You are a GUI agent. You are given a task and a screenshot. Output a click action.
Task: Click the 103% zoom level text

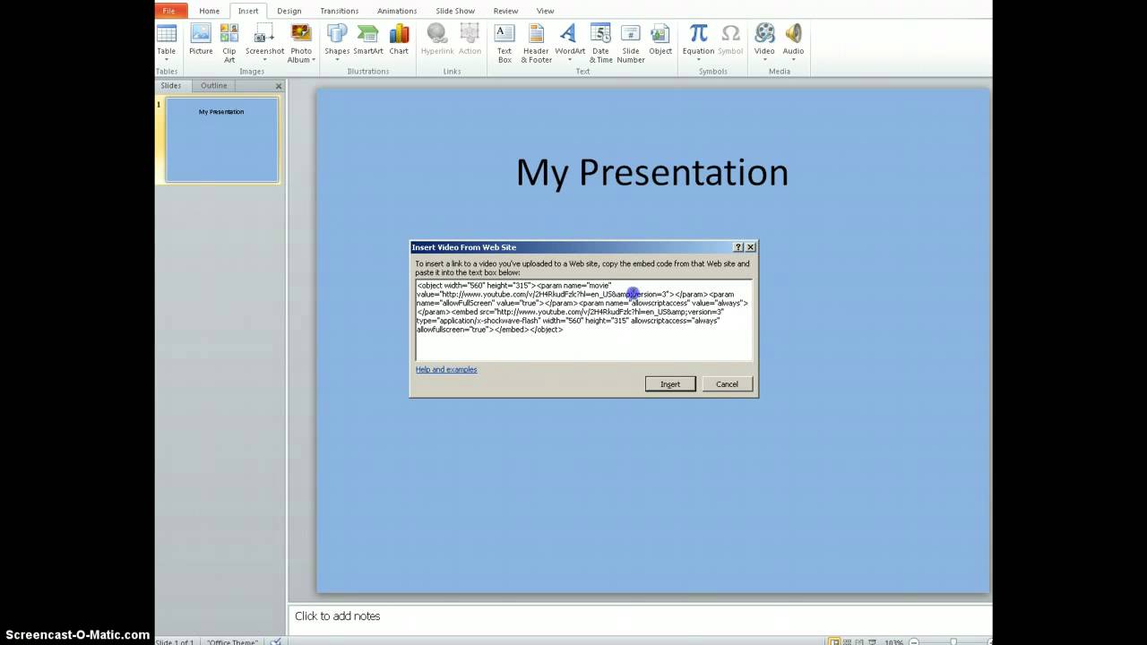tap(893, 642)
